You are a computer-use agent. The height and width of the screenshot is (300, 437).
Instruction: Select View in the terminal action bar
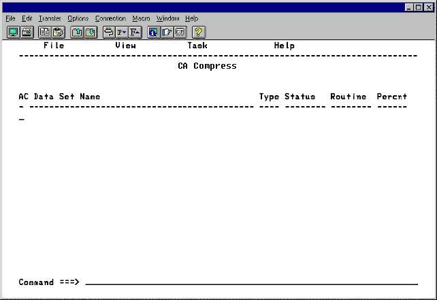click(x=126, y=46)
